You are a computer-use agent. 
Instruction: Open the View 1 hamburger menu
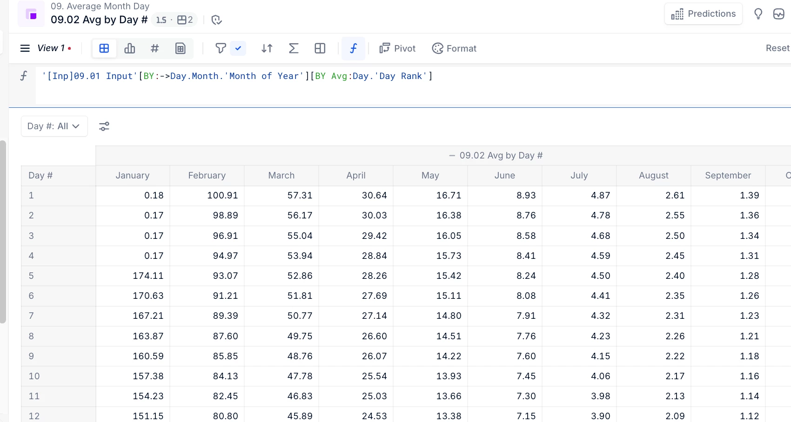click(x=25, y=48)
